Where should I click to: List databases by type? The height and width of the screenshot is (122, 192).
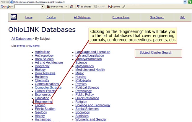click(x=21, y=46)
